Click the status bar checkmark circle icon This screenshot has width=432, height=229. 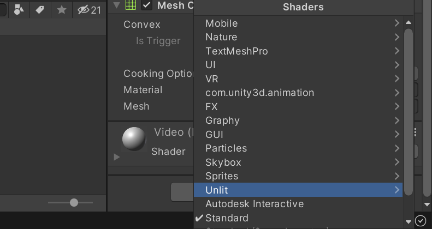[x=421, y=220]
